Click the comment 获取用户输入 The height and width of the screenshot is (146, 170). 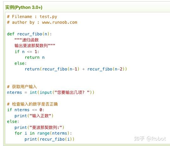click(x=22, y=87)
